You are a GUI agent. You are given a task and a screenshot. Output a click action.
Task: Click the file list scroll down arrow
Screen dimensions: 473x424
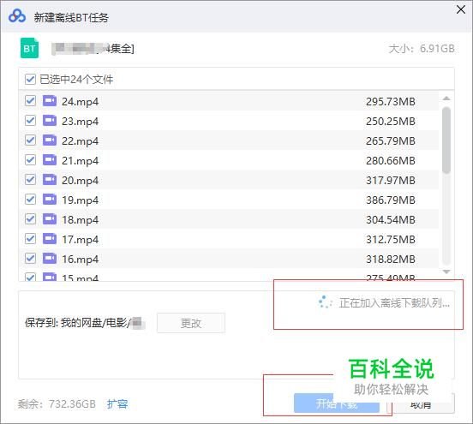[x=446, y=272]
